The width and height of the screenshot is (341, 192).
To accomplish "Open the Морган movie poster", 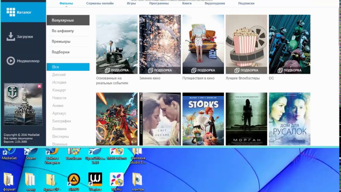I will click(x=246, y=119).
